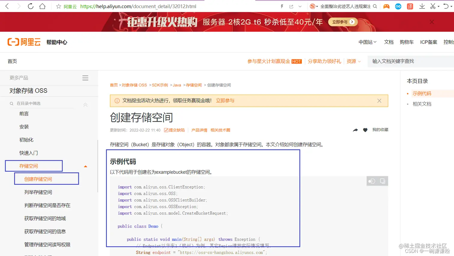Click 首页 in the breadcrumb

click(x=114, y=85)
